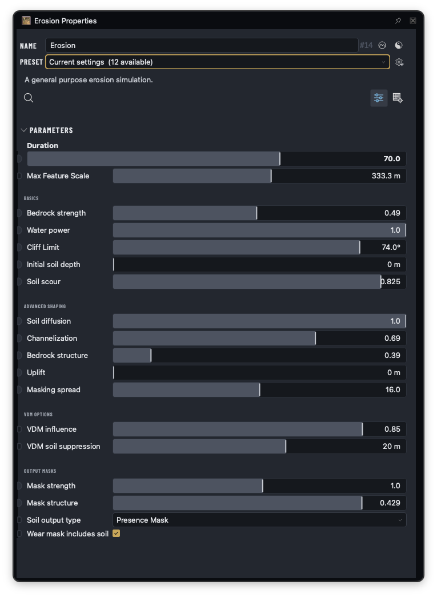Collapse the Parameters section
This screenshot has height=597, width=437.
click(24, 130)
